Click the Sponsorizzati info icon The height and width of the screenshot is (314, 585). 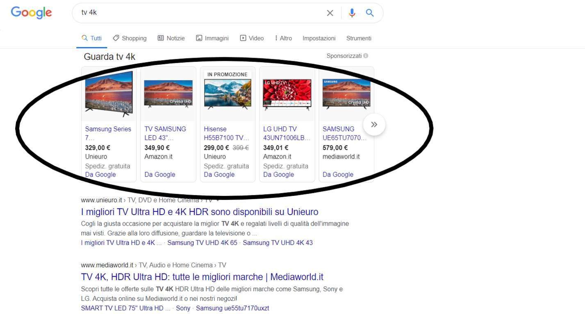pyautogui.click(x=366, y=56)
